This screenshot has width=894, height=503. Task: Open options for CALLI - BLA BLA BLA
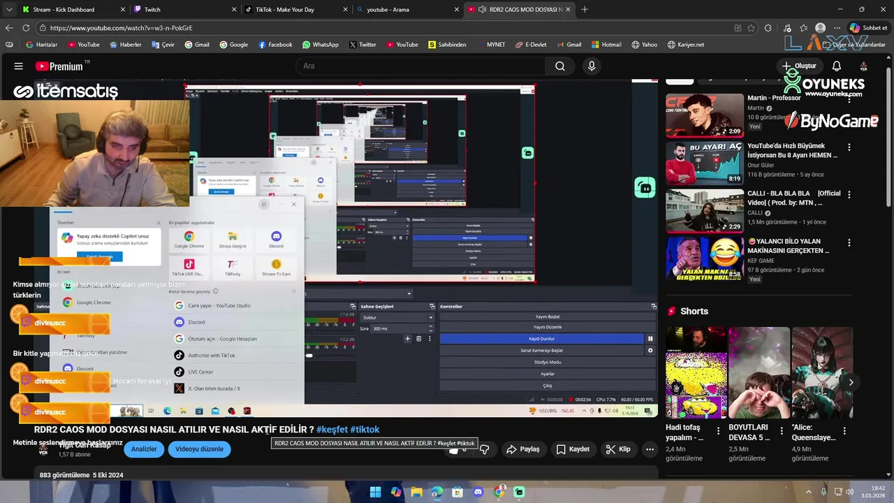click(849, 194)
